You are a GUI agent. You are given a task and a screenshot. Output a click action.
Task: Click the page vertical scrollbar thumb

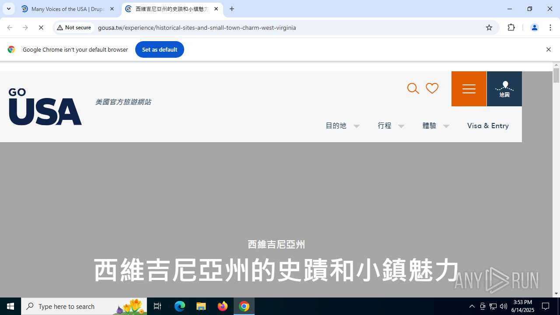pos(556,75)
